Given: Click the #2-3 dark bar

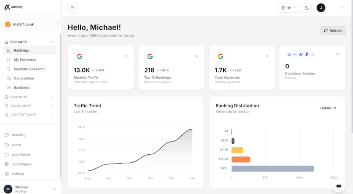Looking at the screenshot, I should pyautogui.click(x=233, y=141).
